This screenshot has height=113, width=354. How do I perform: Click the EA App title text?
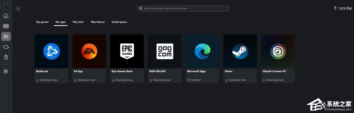(78, 71)
